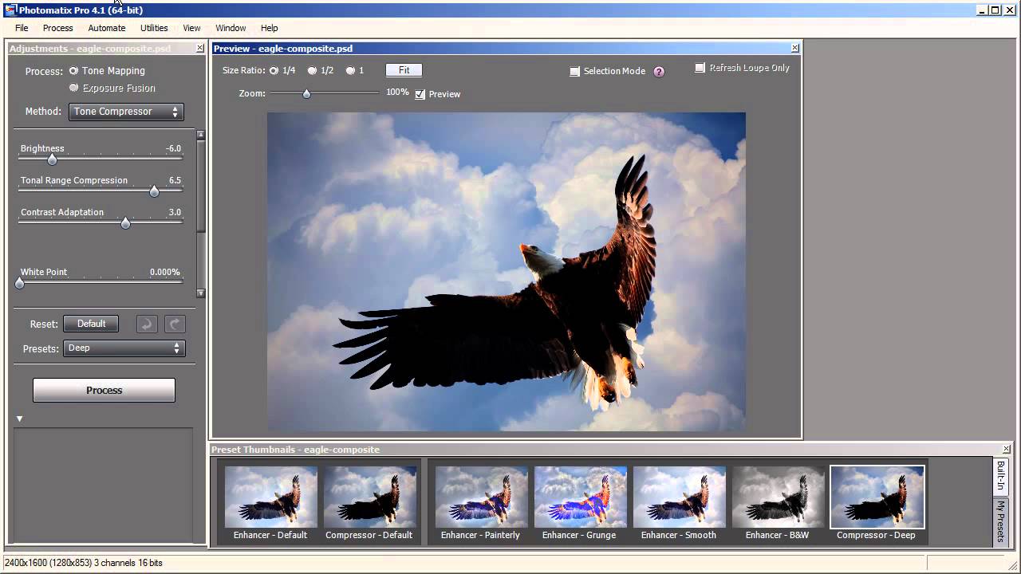Select the Exposure Fusion process option
This screenshot has width=1021, height=574.
point(74,88)
